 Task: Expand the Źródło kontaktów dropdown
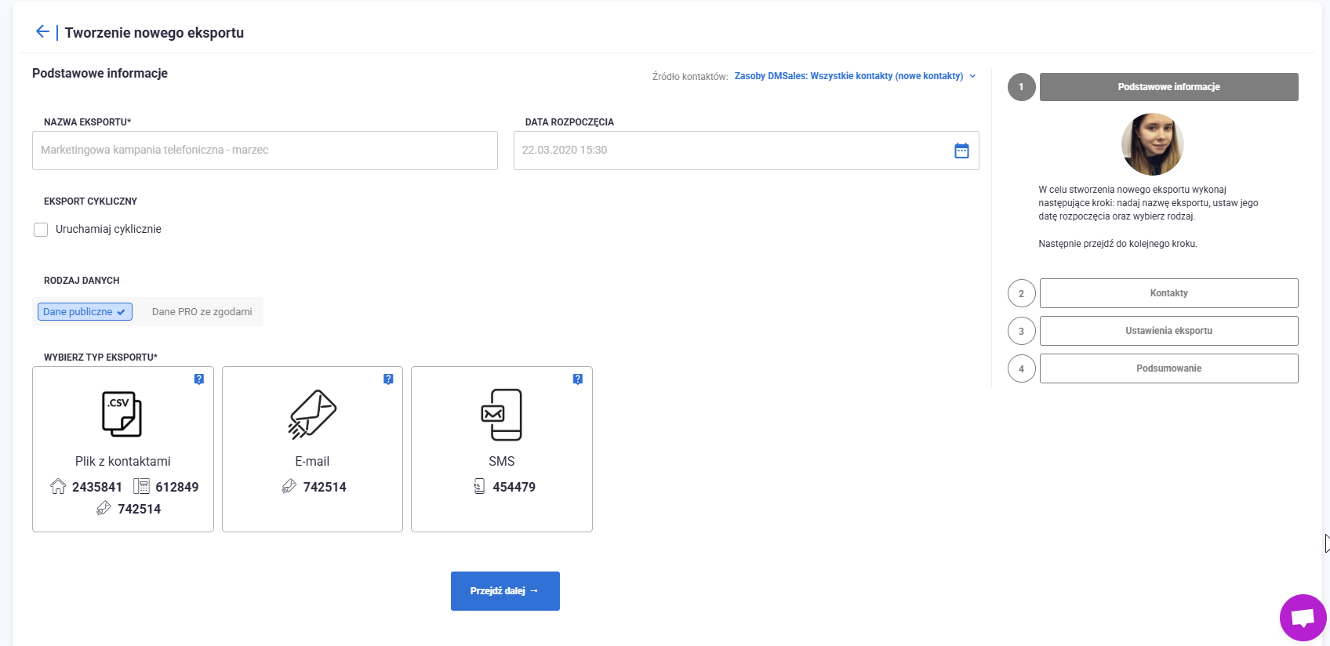(849, 76)
